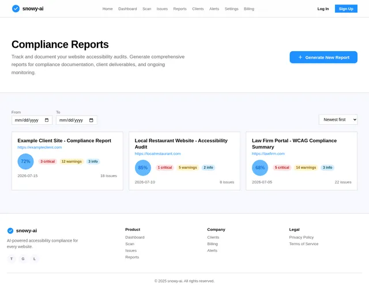Open Local Restaurant Website - Accessibility Audit title
The width and height of the screenshot is (369, 290).
coord(181,144)
